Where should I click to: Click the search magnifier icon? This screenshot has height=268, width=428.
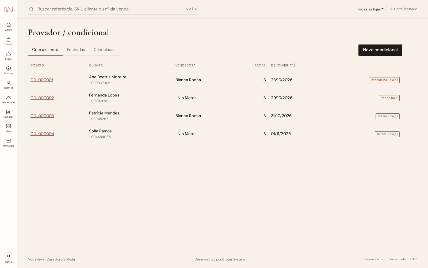point(31,9)
